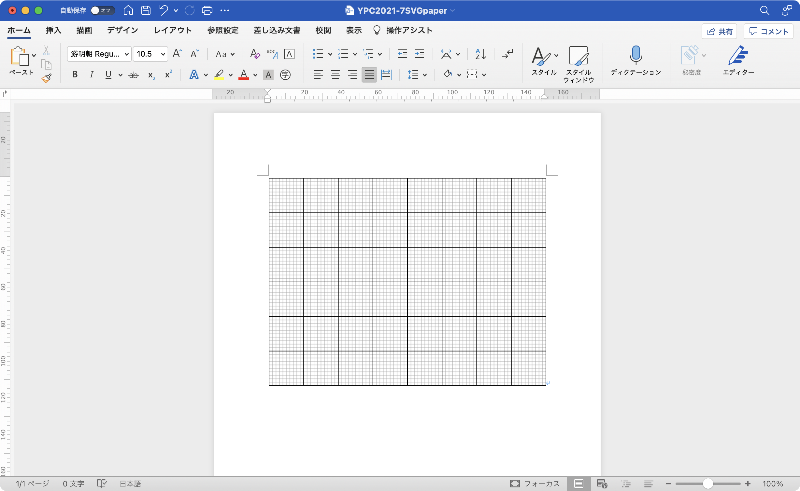The width and height of the screenshot is (800, 491).
Task: Decrease paragraph indent
Action: (x=403, y=54)
